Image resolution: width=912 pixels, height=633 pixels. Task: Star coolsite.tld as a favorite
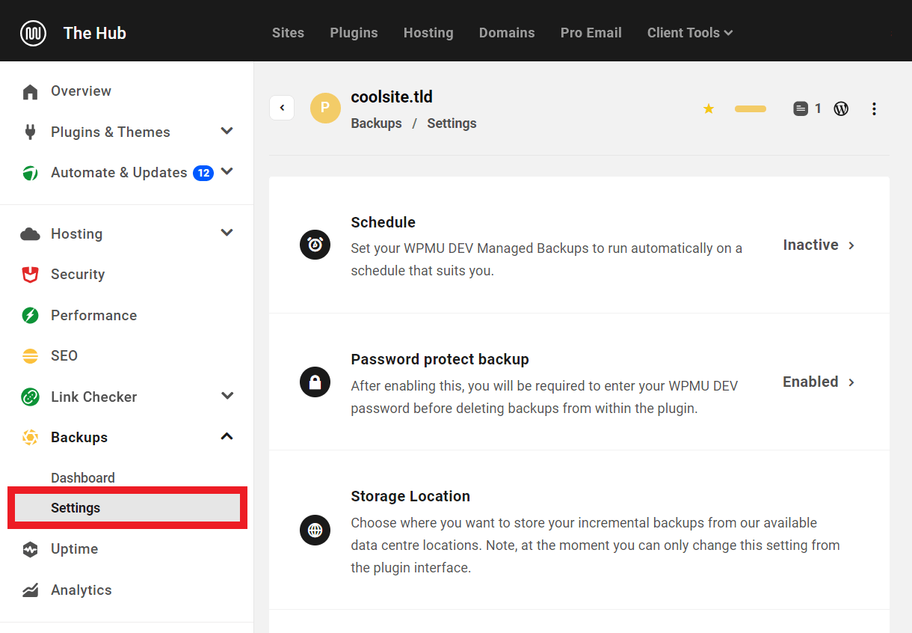(708, 108)
